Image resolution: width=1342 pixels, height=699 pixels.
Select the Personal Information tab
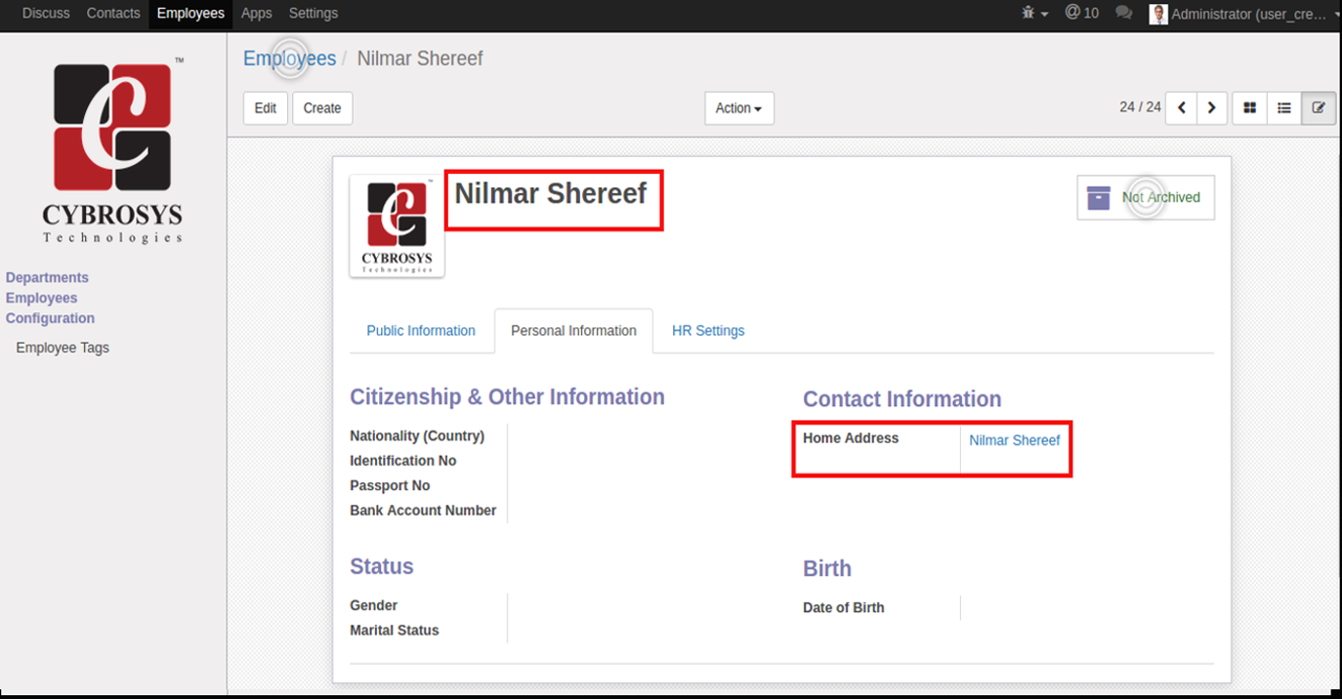pos(573,331)
